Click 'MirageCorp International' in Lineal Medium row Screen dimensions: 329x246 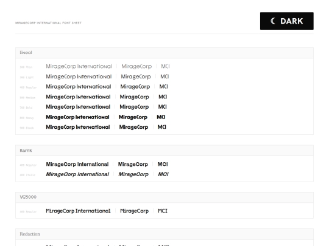coord(78,97)
